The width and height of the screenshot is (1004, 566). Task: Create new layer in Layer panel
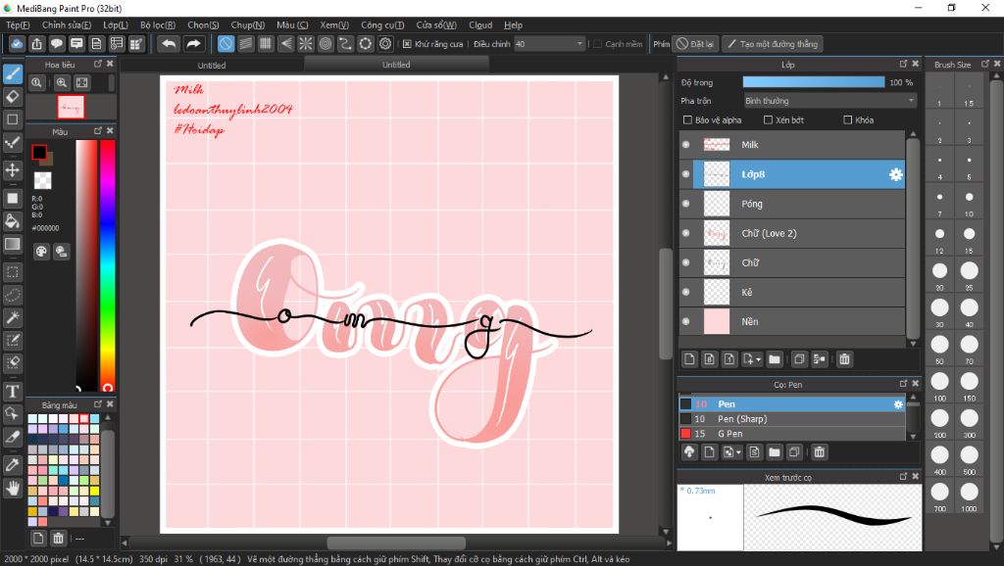coord(689,359)
